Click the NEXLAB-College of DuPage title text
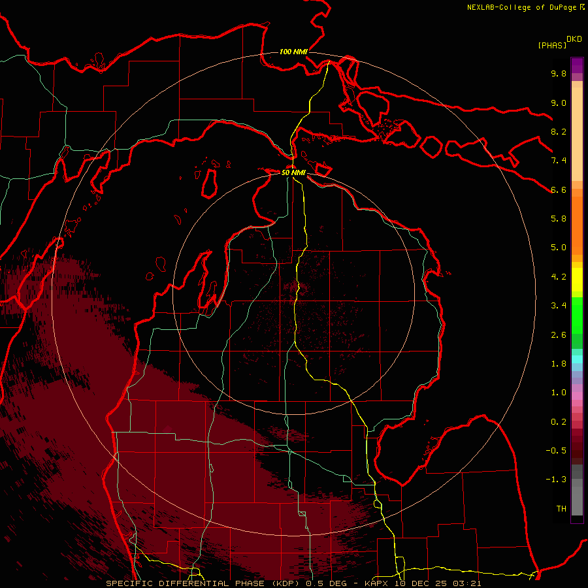This screenshot has height=588, width=588. pyautogui.click(x=523, y=7)
